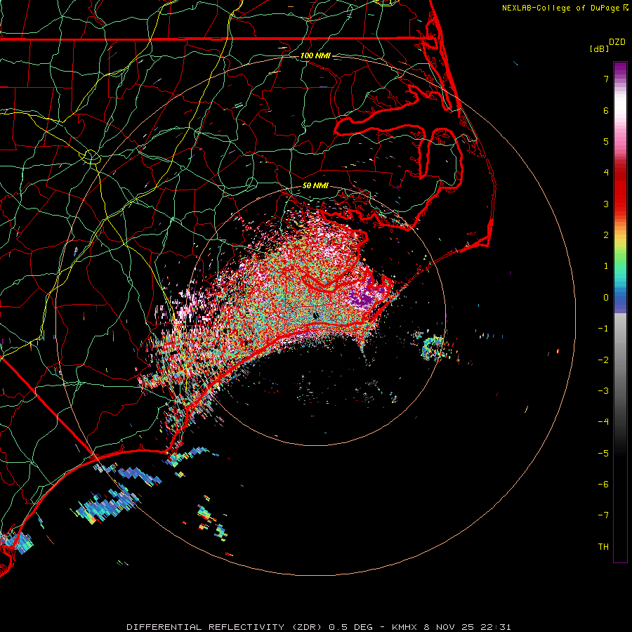This screenshot has height=632, width=632.
Task: Click the -2 value on the color scale
Action: (x=603, y=360)
